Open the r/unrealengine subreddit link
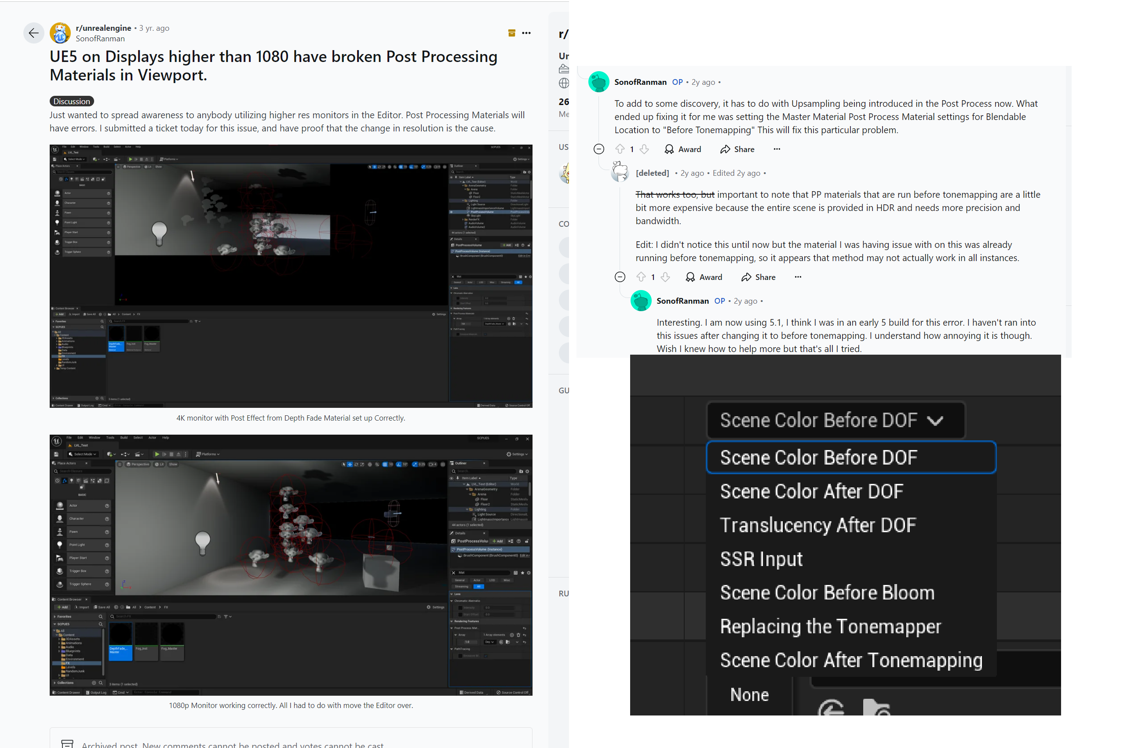1131x748 pixels. [x=103, y=28]
